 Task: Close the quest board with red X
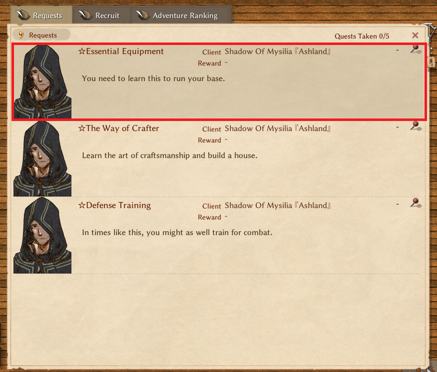coord(415,35)
